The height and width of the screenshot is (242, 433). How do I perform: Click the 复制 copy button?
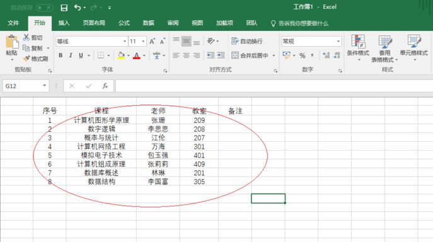click(33, 49)
